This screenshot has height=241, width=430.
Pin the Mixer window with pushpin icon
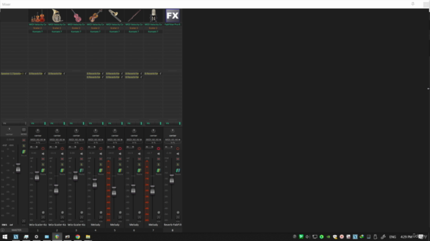pyautogui.click(x=413, y=4)
